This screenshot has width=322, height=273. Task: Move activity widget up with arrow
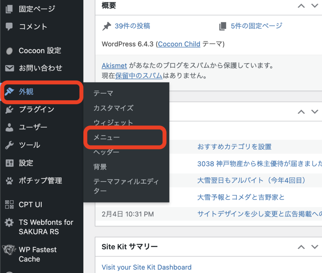301,112
